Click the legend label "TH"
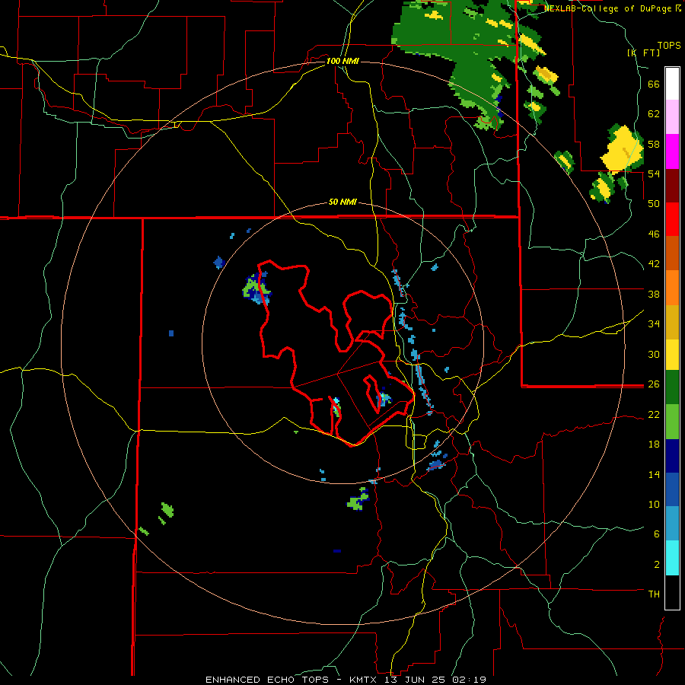The height and width of the screenshot is (685, 685). (654, 594)
